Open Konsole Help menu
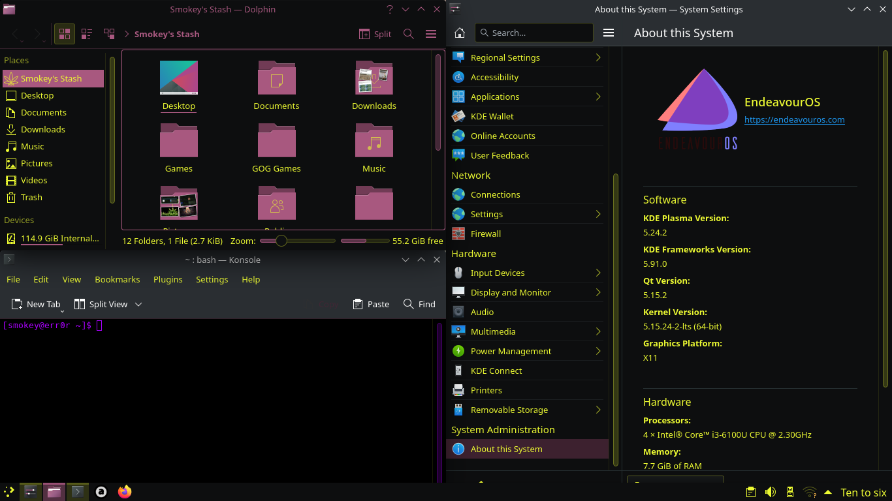892x501 pixels. (251, 279)
